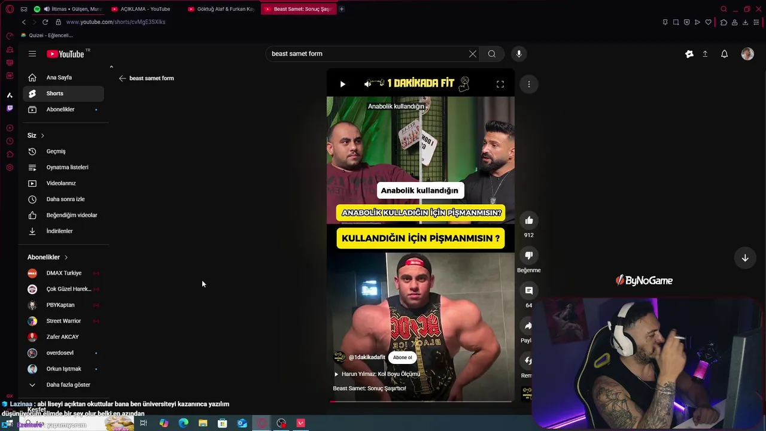Screen dimensions: 766x431
Task: Open 'Çok Güzel Harek...' channel
Action: pos(63,289)
